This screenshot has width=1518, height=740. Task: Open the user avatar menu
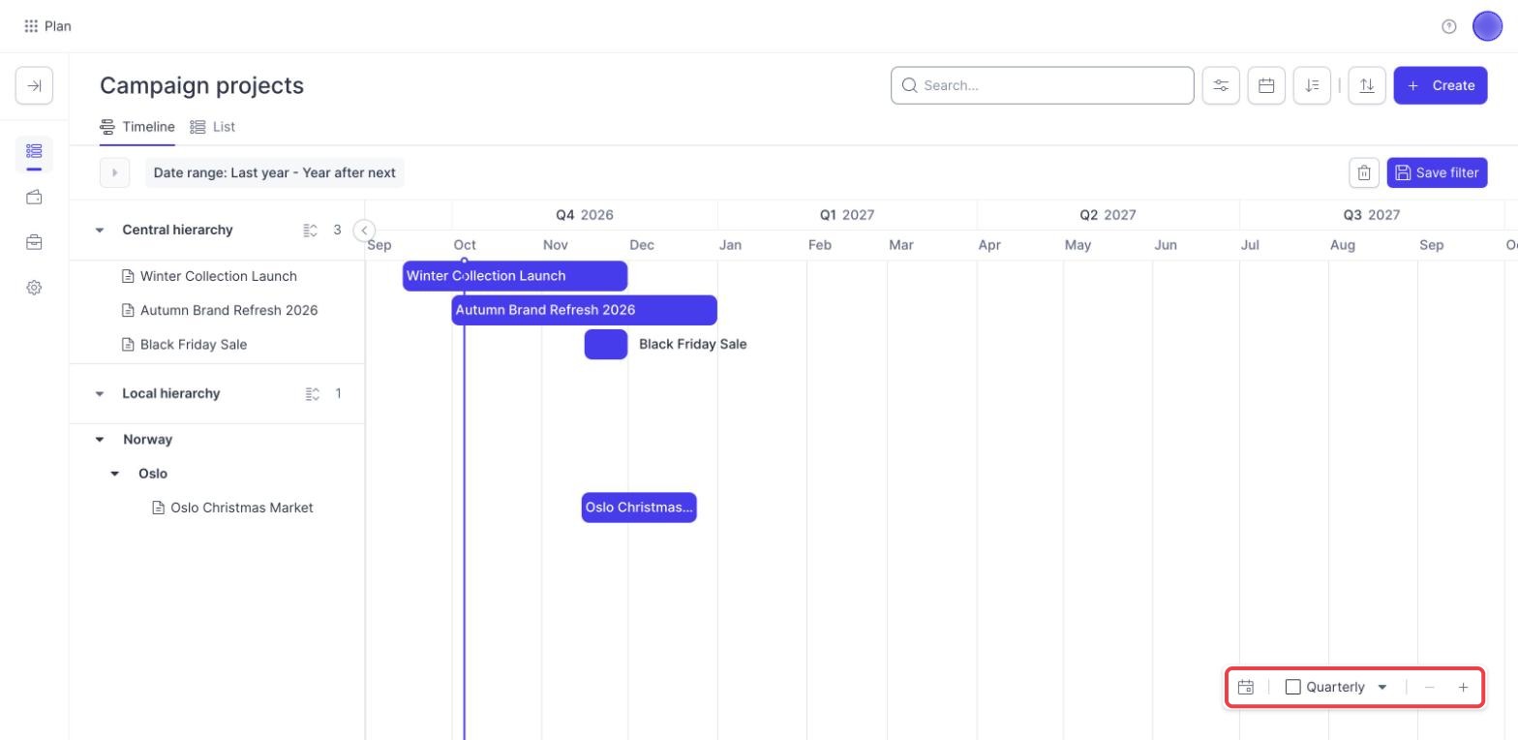point(1487,26)
